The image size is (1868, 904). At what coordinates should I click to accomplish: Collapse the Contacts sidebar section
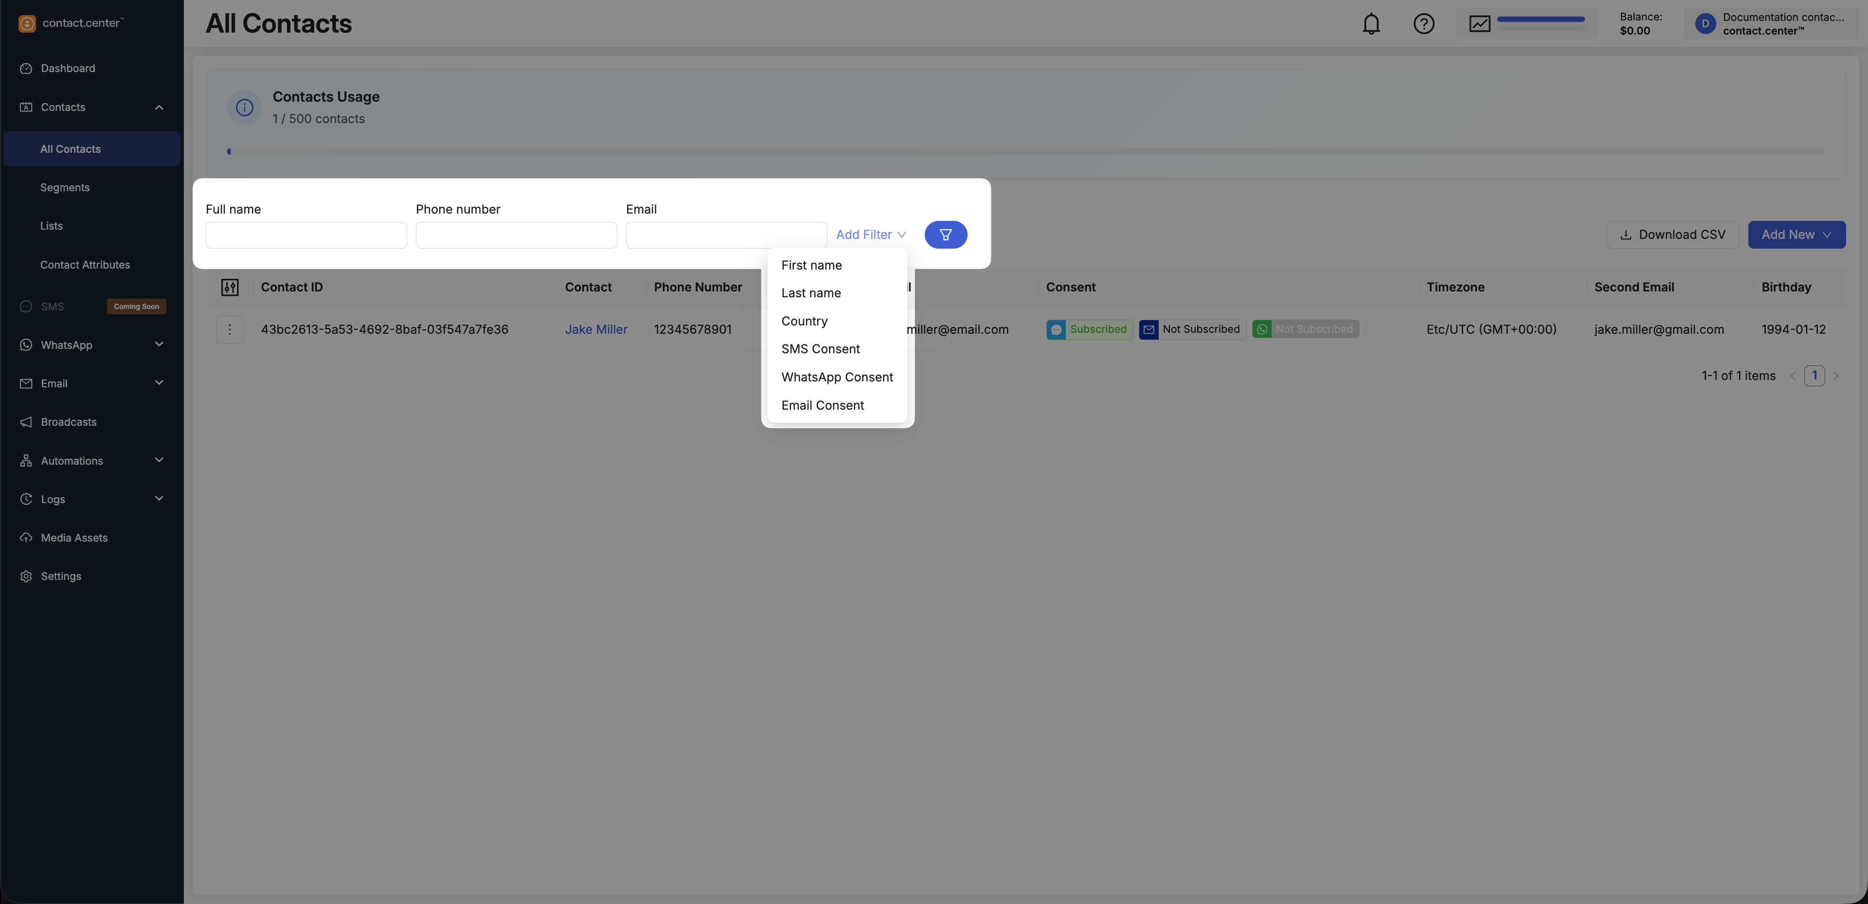(x=159, y=108)
